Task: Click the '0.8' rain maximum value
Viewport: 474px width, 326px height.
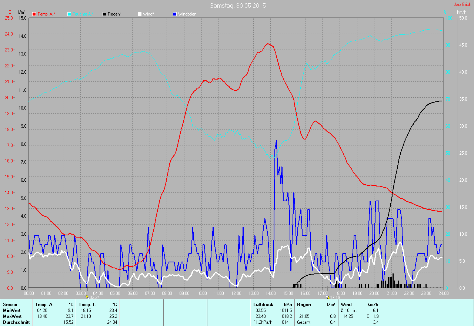Action: click(333, 316)
